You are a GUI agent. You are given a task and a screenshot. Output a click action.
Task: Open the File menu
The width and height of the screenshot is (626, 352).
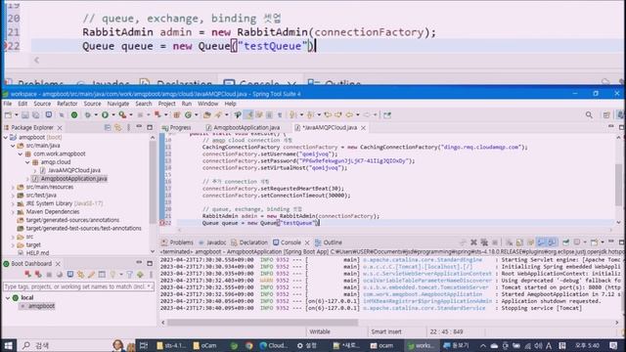coord(8,104)
